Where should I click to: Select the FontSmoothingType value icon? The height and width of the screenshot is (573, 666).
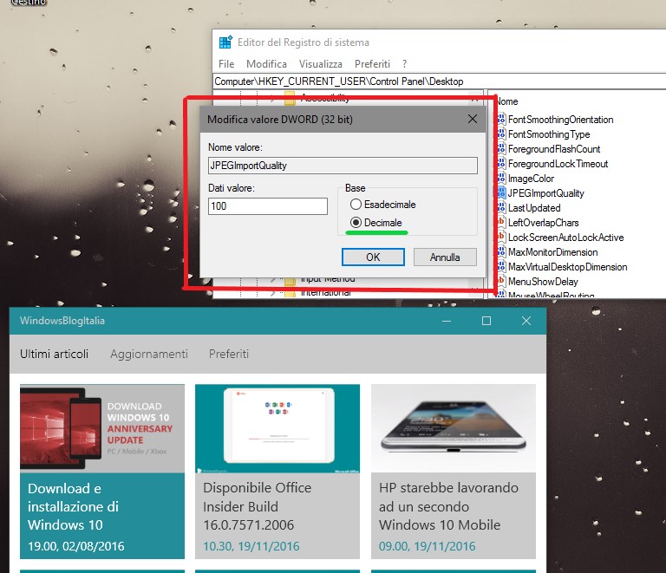tap(501, 134)
